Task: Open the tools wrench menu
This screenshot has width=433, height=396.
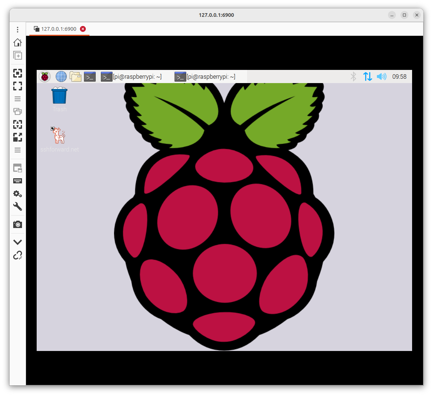Action: (17, 206)
